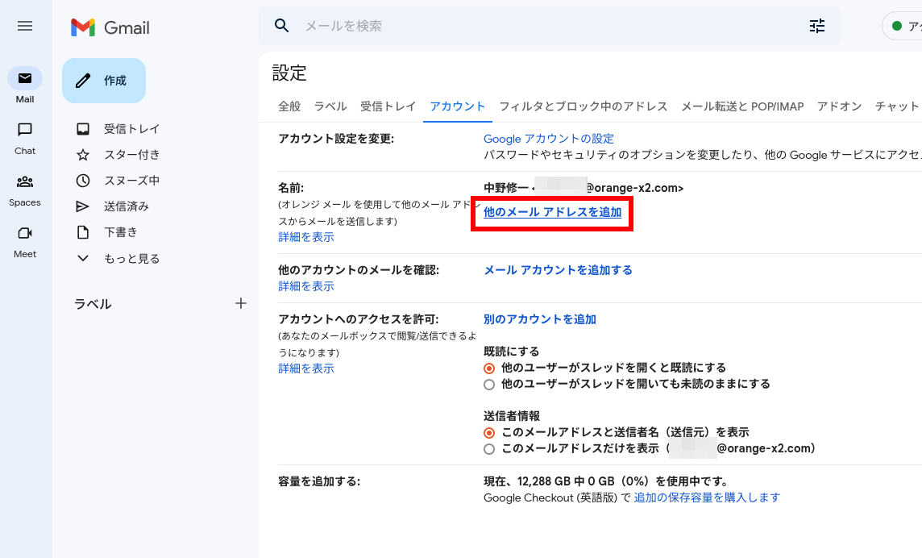Image resolution: width=922 pixels, height=558 pixels.
Task: Select 他のユーザーがスレッドを開いても未読のままにする radio option
Action: point(489,385)
